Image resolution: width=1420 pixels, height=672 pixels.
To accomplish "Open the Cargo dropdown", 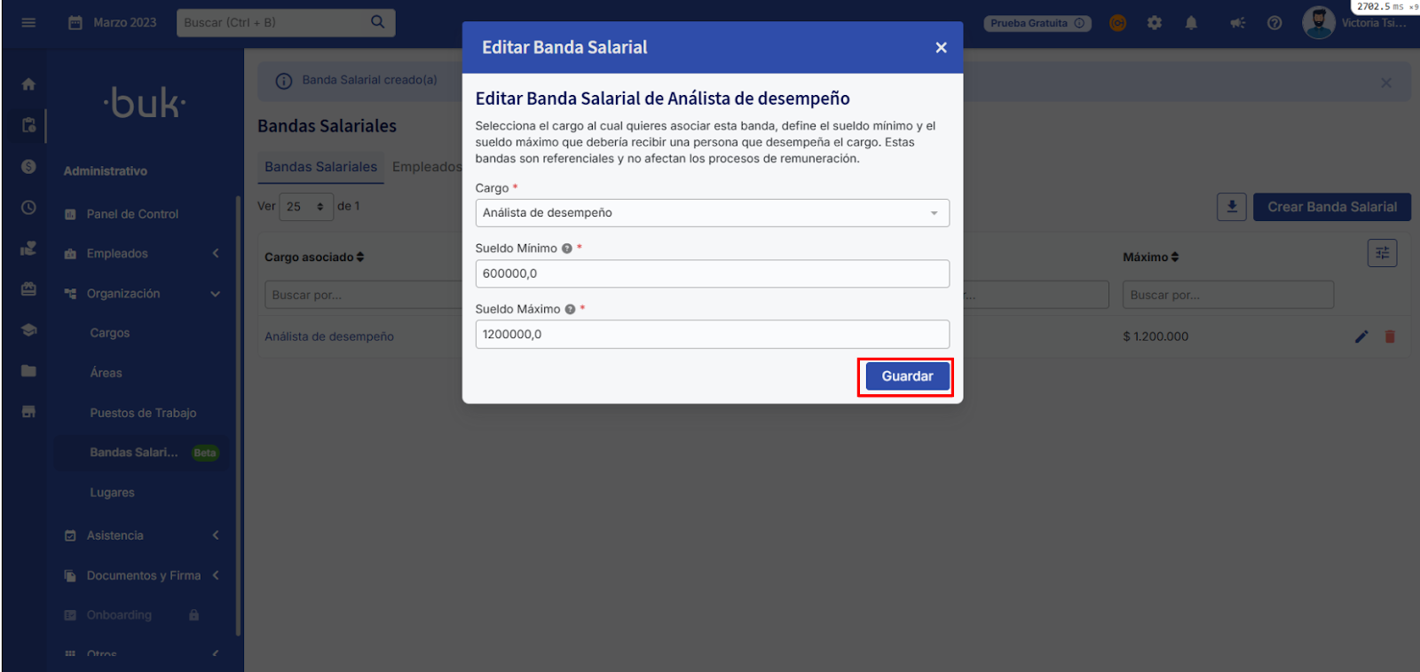I will click(712, 213).
